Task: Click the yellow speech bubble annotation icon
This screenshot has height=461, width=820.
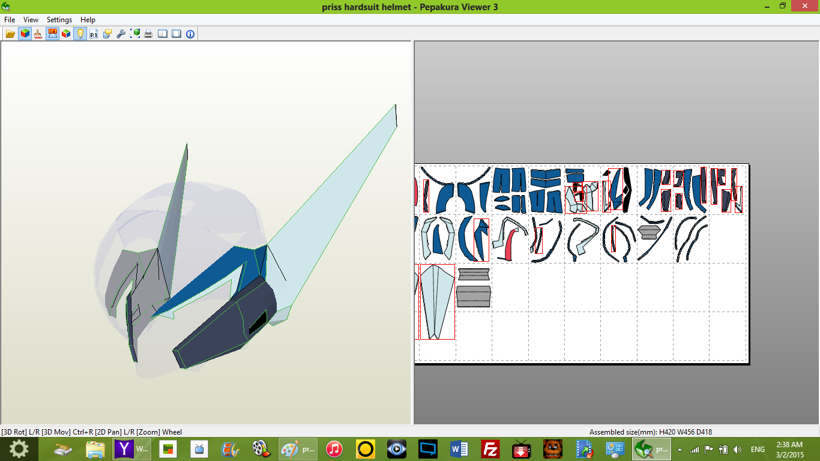Action: click(x=107, y=34)
